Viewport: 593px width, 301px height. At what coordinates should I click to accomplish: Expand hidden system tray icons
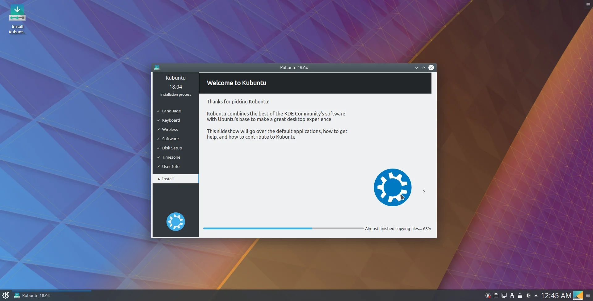pos(536,295)
